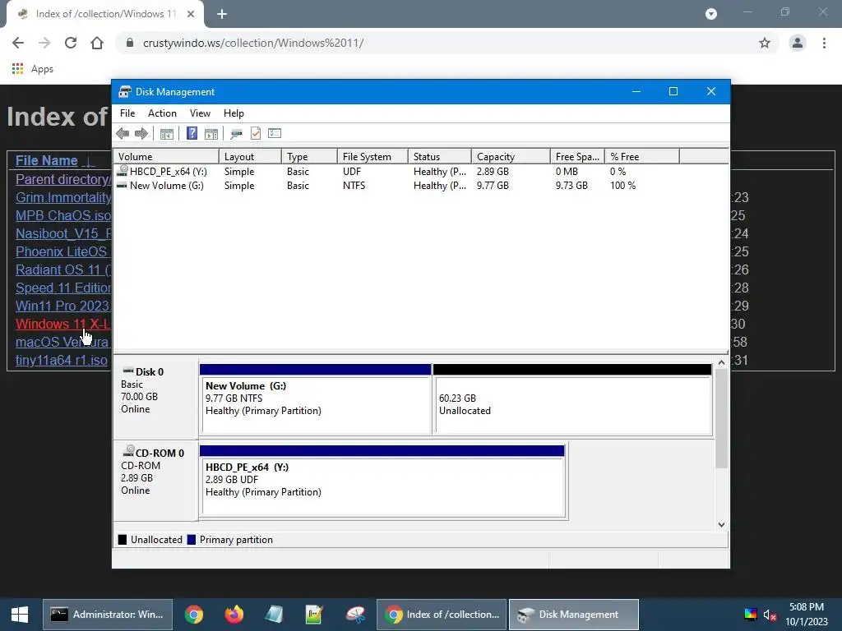
Task: Click scroll down arrow in disk pane
Action: click(x=722, y=525)
